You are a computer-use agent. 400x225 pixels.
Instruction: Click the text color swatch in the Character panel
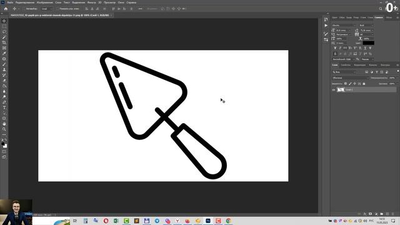[369, 43]
